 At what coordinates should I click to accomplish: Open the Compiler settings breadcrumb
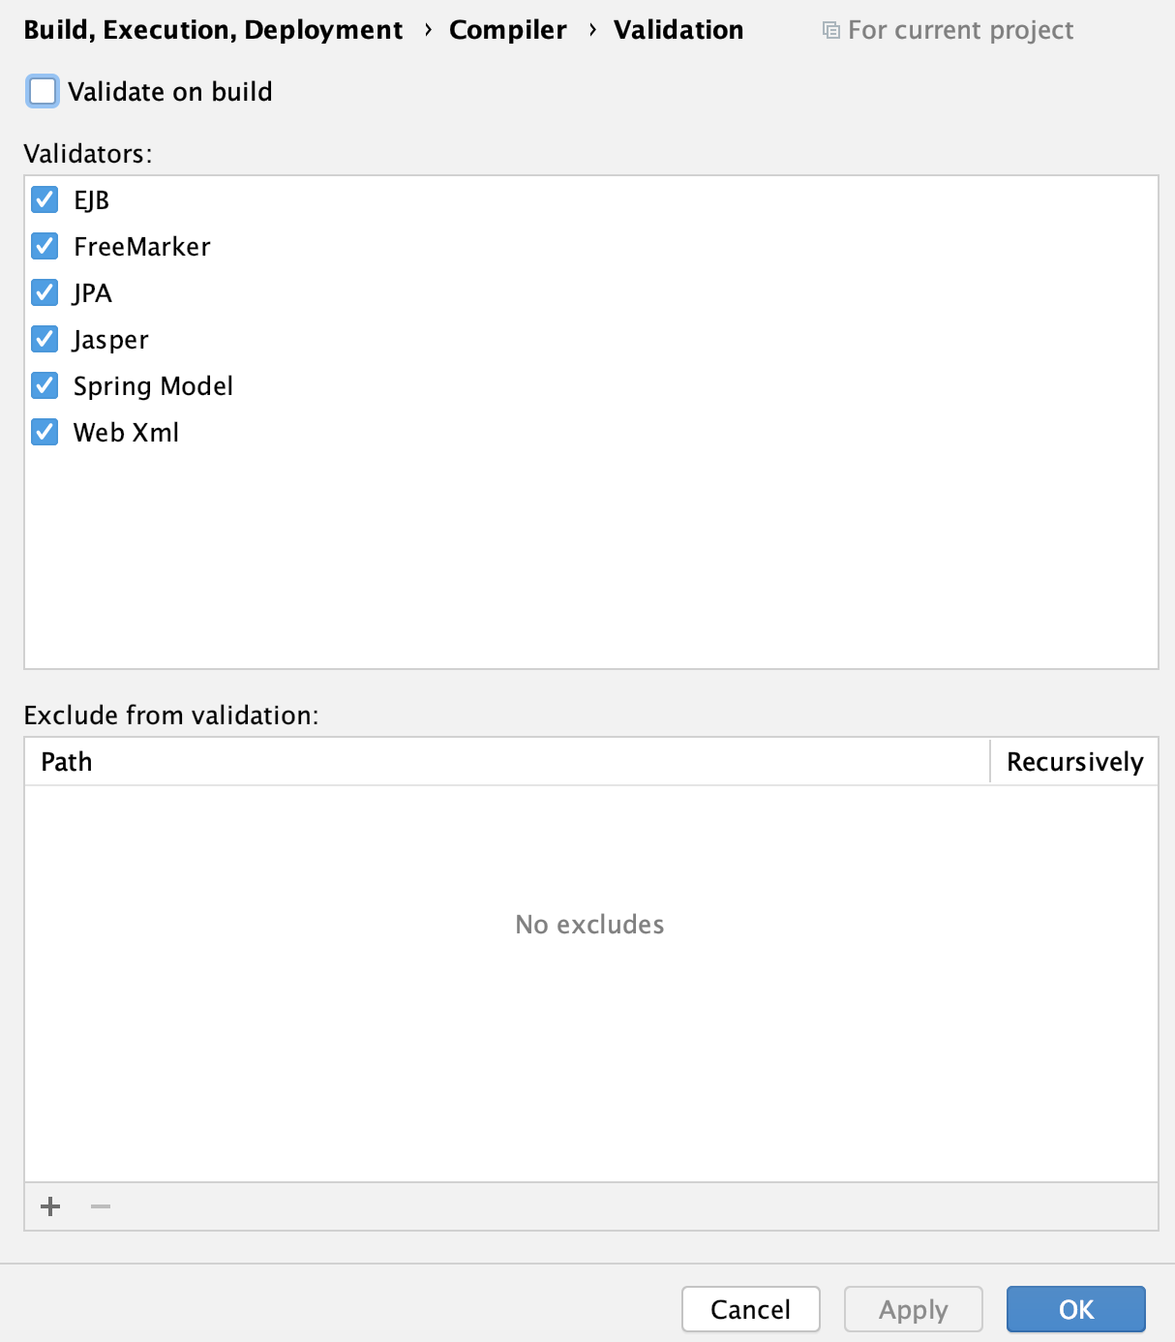pos(507,30)
